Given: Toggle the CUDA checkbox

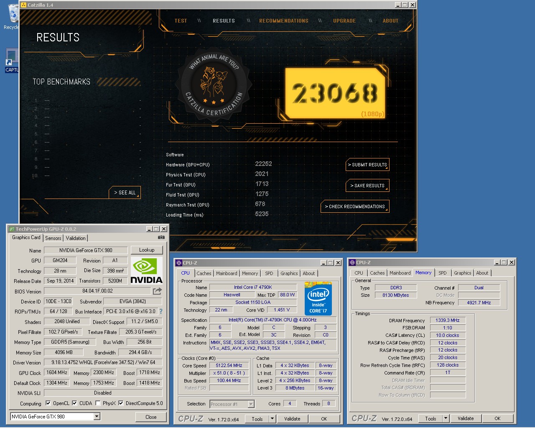Looking at the screenshot, I should point(74,403).
